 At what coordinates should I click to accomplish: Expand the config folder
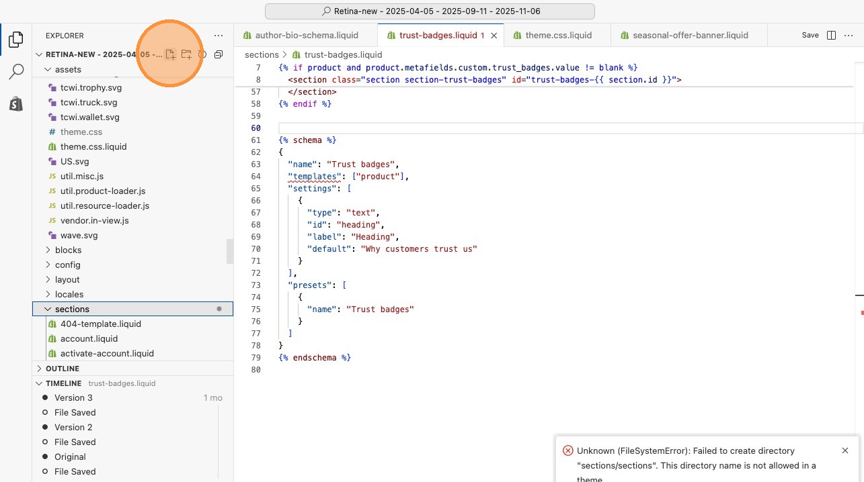pos(67,264)
